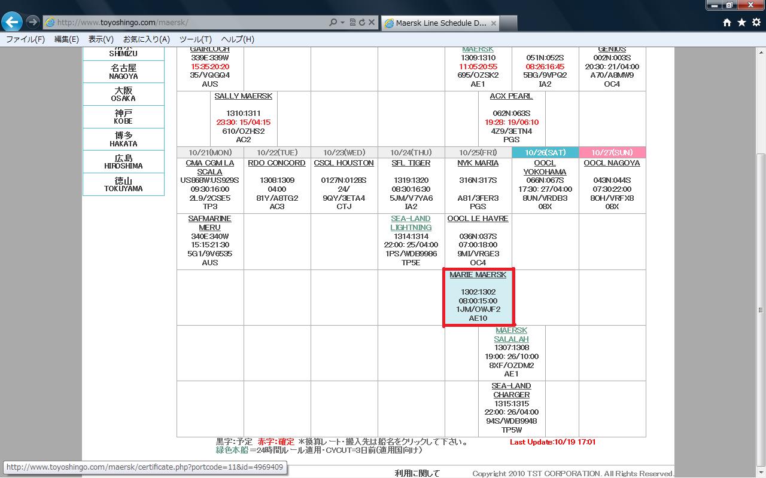Stop loading with the address bar X icon

372,23
